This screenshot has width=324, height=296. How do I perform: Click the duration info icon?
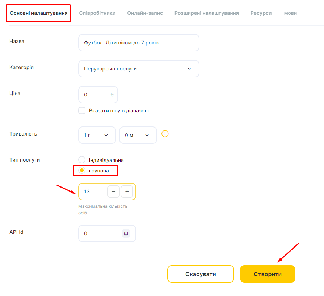(x=165, y=134)
